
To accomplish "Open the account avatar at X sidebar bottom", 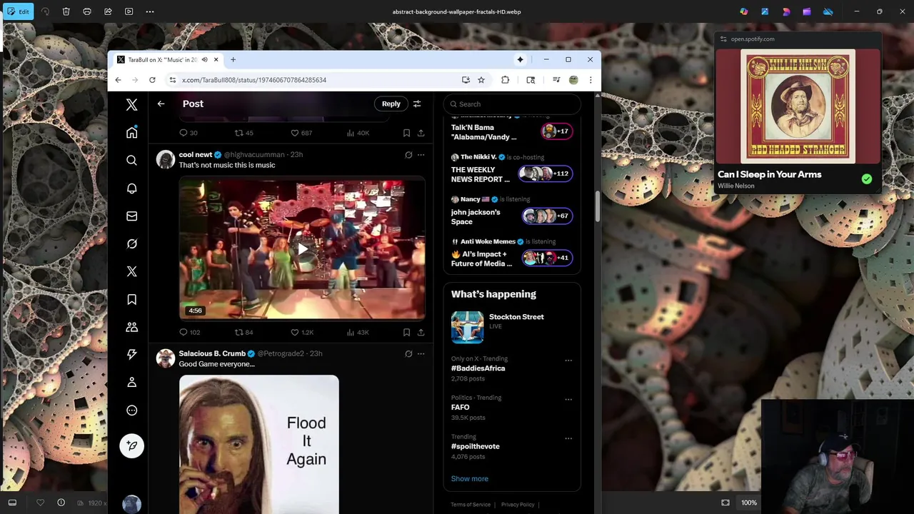I will coord(131,504).
